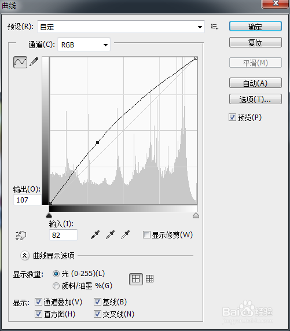Viewport: 290px width, 331px height.
Task: Pick the white point eyedropper
Action: click(x=125, y=234)
